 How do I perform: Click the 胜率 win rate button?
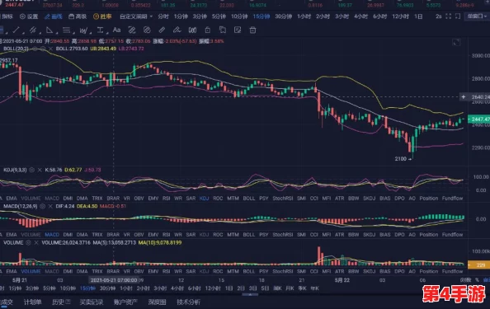point(102,16)
